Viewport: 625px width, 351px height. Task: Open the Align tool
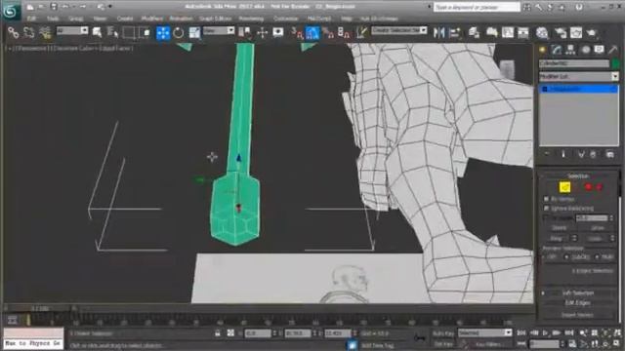pyautogui.click(x=455, y=32)
